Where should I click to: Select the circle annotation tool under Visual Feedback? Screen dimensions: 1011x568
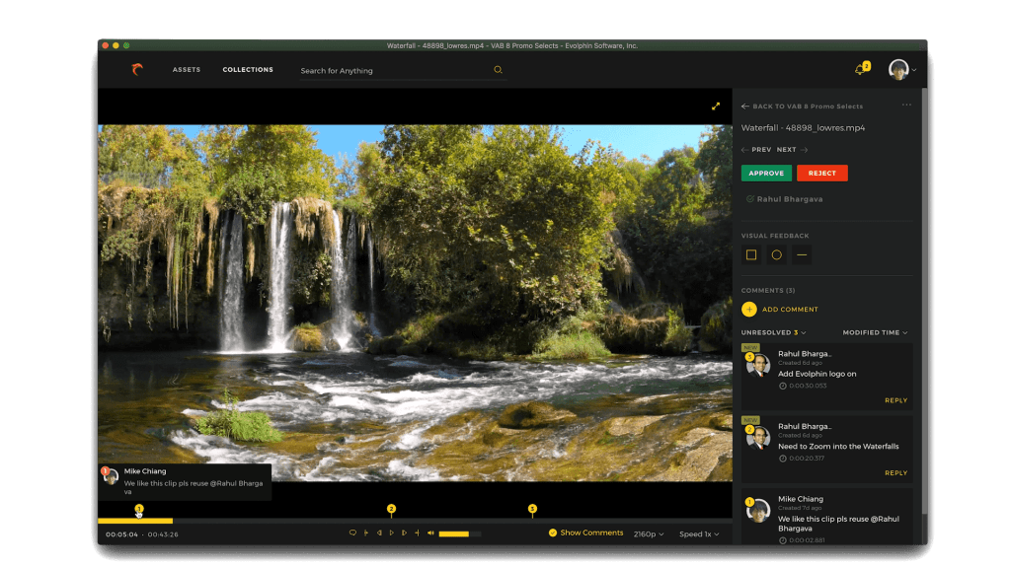776,254
